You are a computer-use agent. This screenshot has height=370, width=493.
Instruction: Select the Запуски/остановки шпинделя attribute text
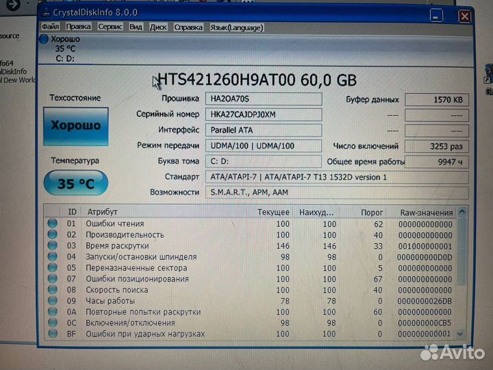(141, 257)
